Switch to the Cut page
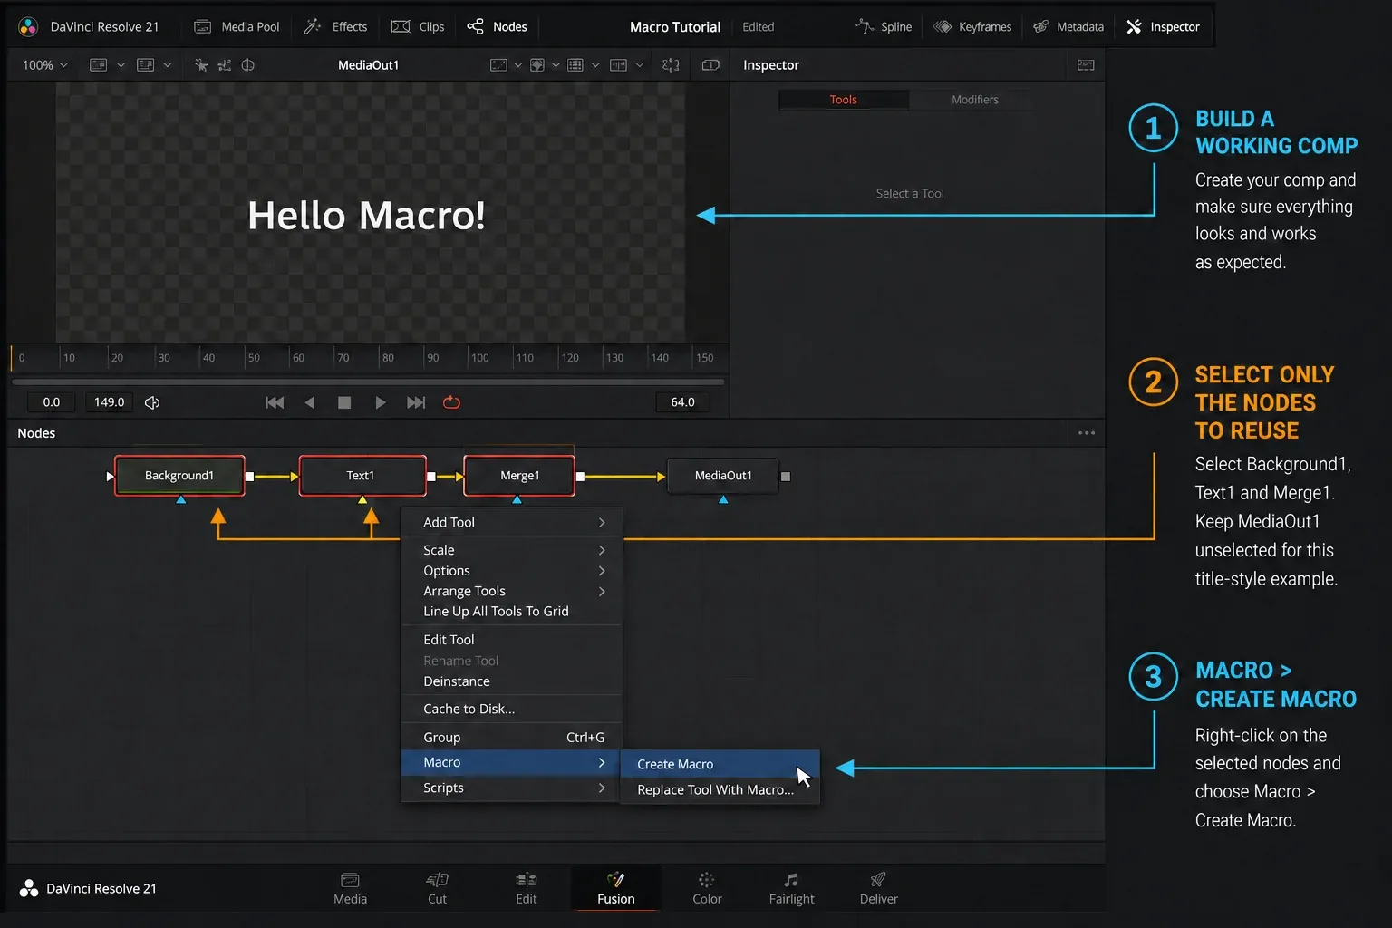The image size is (1392, 928). point(437,889)
